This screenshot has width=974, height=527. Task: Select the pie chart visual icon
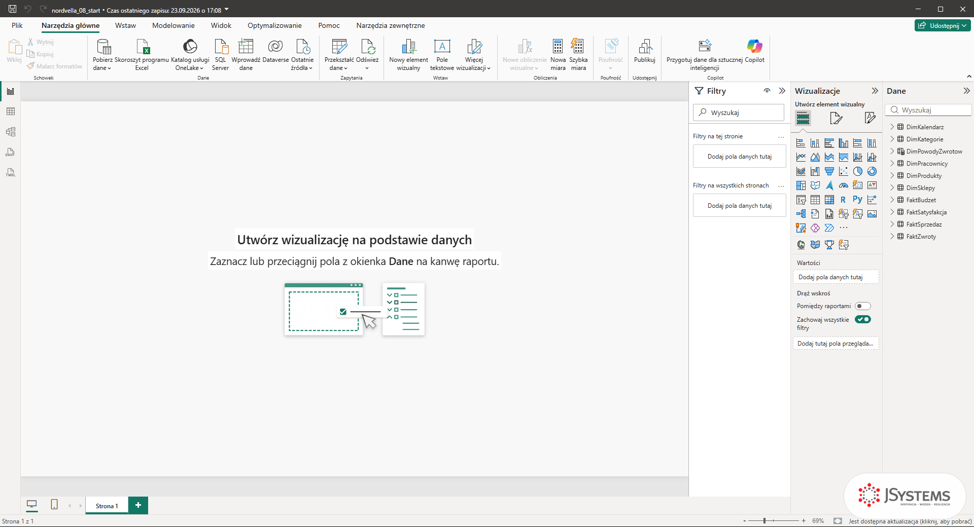857,171
